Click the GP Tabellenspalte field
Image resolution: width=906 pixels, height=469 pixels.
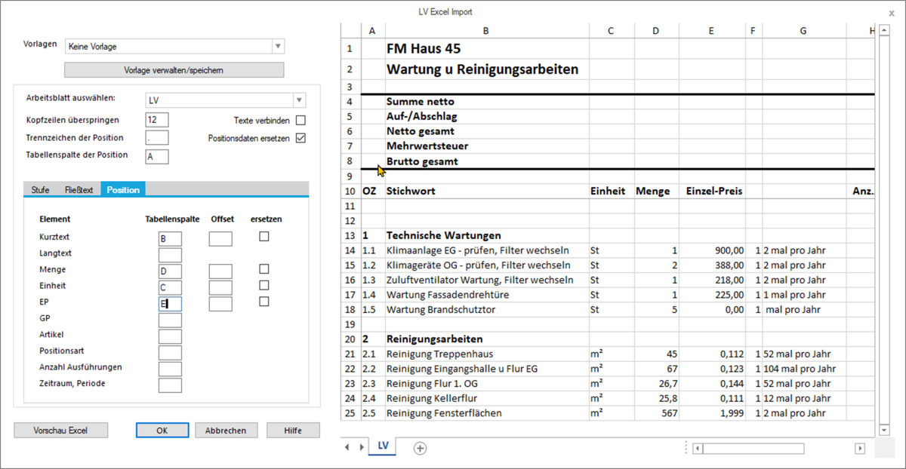170,320
